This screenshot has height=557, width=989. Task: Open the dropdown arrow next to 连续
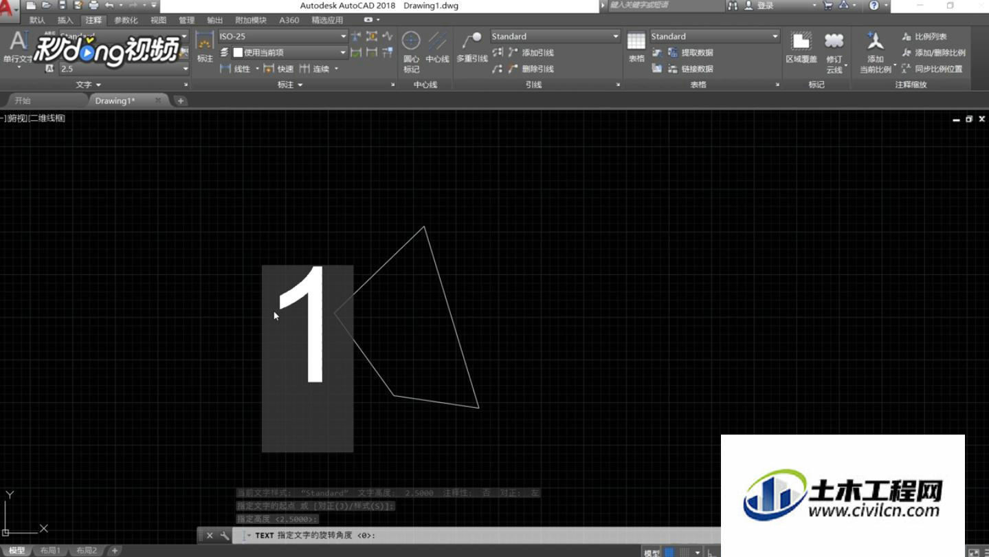(x=336, y=69)
